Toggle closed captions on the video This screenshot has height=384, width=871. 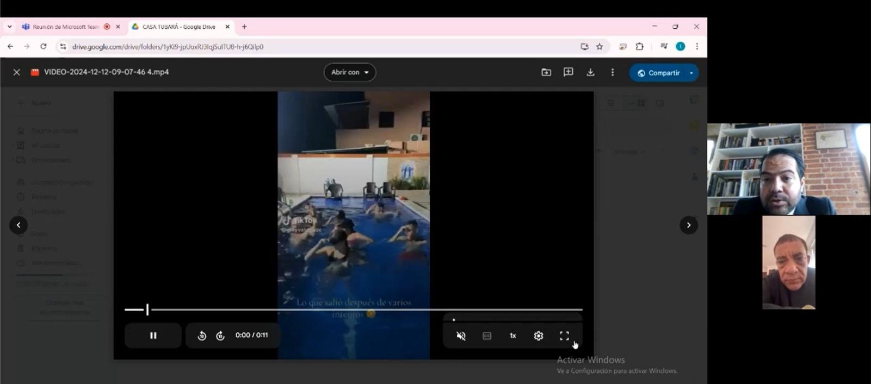[487, 336]
